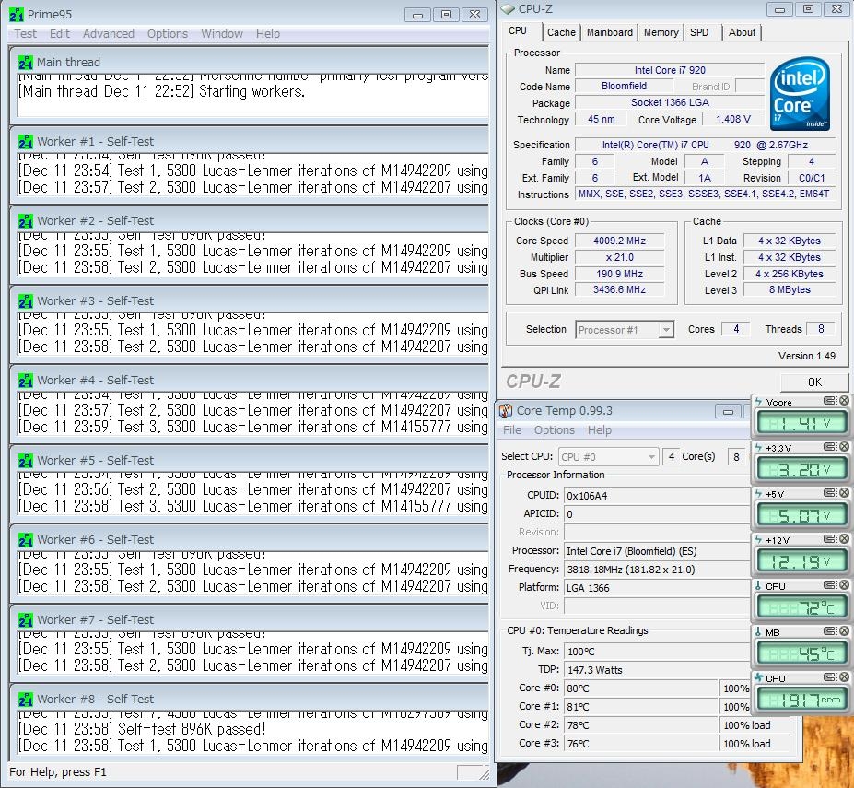
Task: Close the MB temperature gadget
Action: click(x=844, y=631)
